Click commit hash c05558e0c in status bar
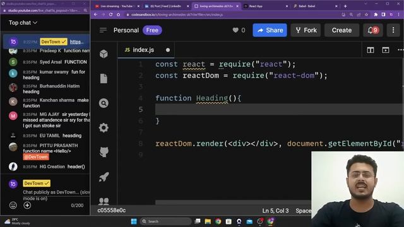This screenshot has height=227, width=404. (112, 211)
